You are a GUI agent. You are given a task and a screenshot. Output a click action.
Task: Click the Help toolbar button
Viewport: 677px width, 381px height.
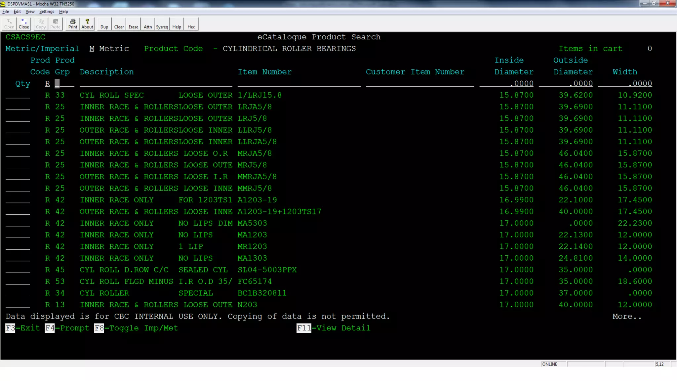point(177,24)
